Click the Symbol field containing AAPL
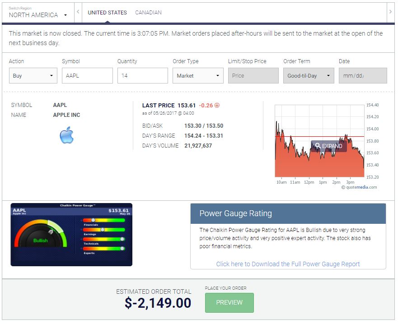The width and height of the screenshot is (398, 324). [x=87, y=75]
